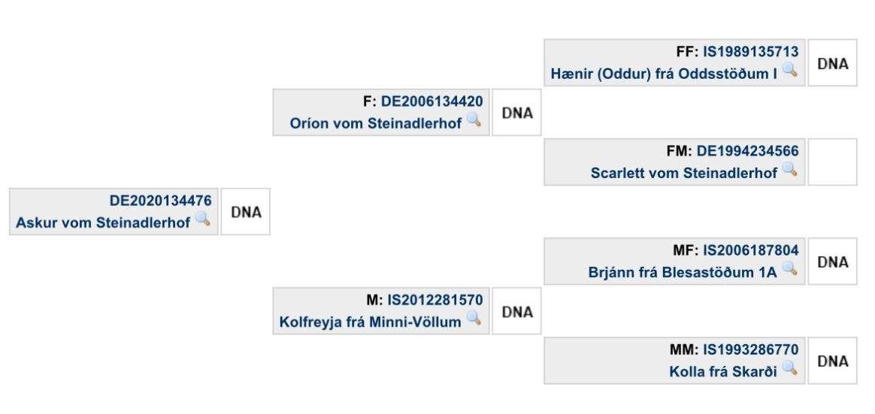Open sire ID DE2006134420
The image size is (875, 414).
tap(432, 101)
